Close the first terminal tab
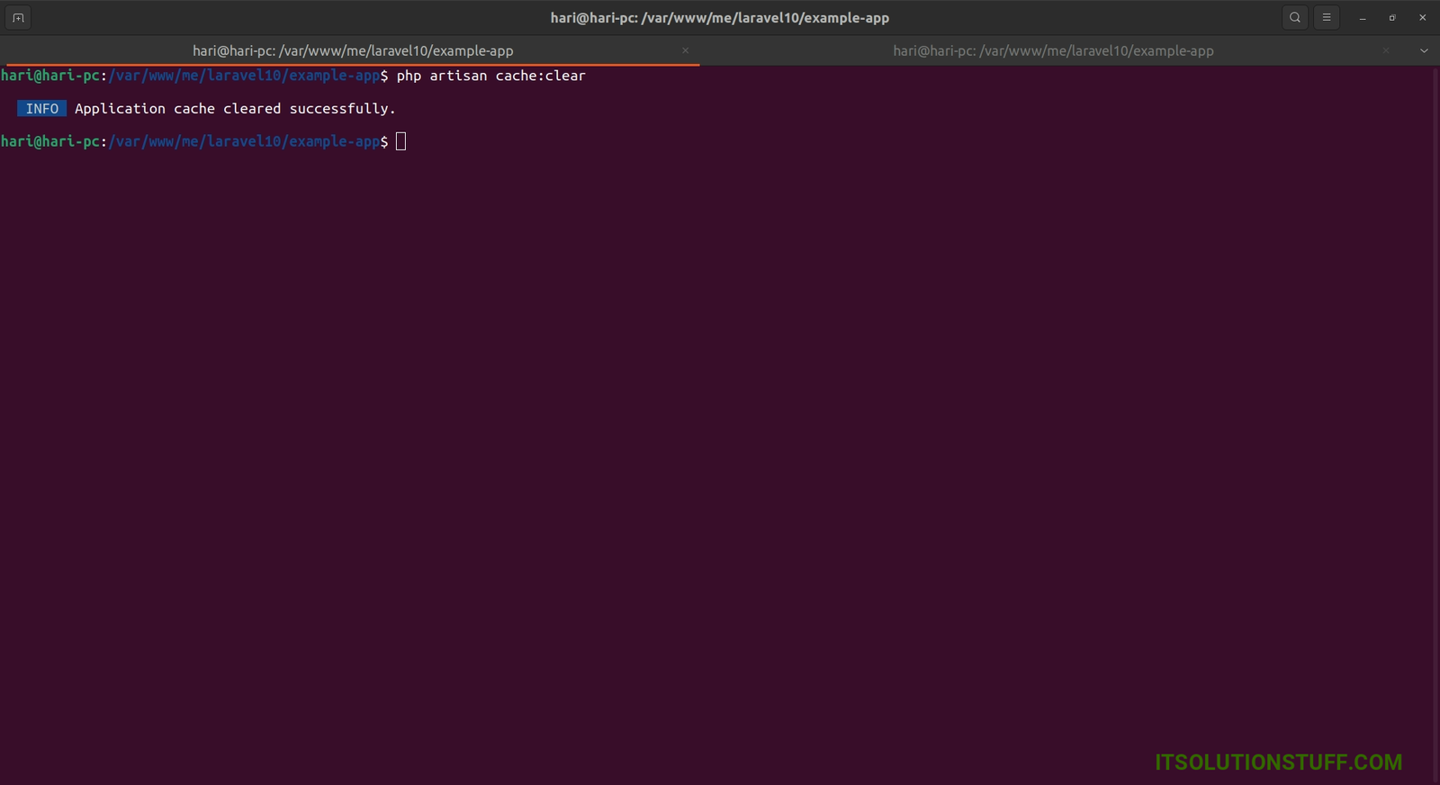 pyautogui.click(x=686, y=51)
